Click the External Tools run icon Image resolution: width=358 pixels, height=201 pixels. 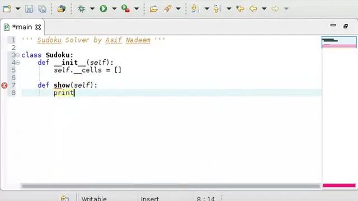(x=125, y=9)
